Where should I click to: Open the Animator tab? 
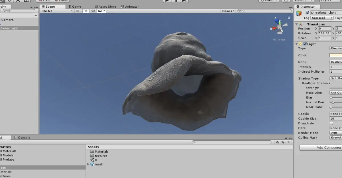click(x=130, y=7)
